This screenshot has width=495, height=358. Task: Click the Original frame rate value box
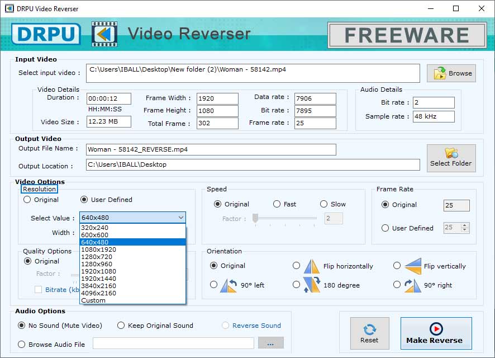[x=456, y=205]
